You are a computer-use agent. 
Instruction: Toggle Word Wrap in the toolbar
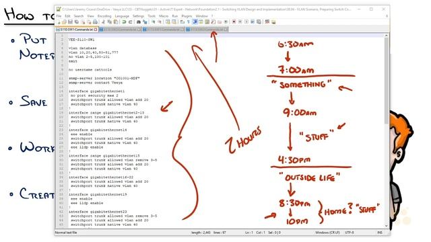tap(182, 22)
